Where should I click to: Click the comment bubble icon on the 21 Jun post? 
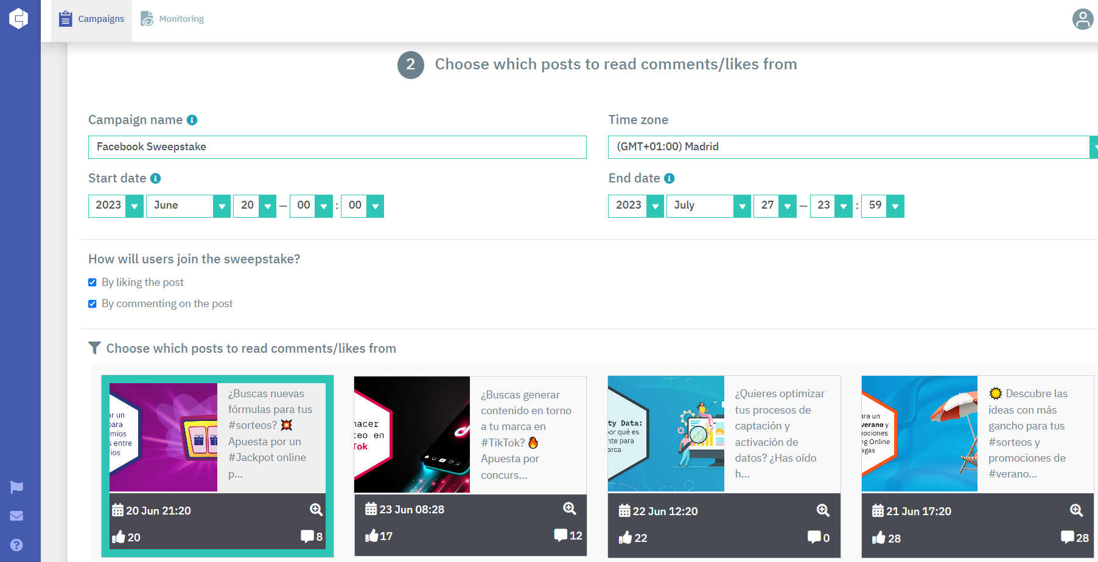[1068, 538]
